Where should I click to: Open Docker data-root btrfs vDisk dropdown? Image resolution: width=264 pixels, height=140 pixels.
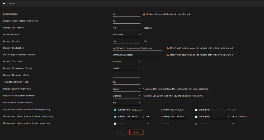click(x=127, y=35)
